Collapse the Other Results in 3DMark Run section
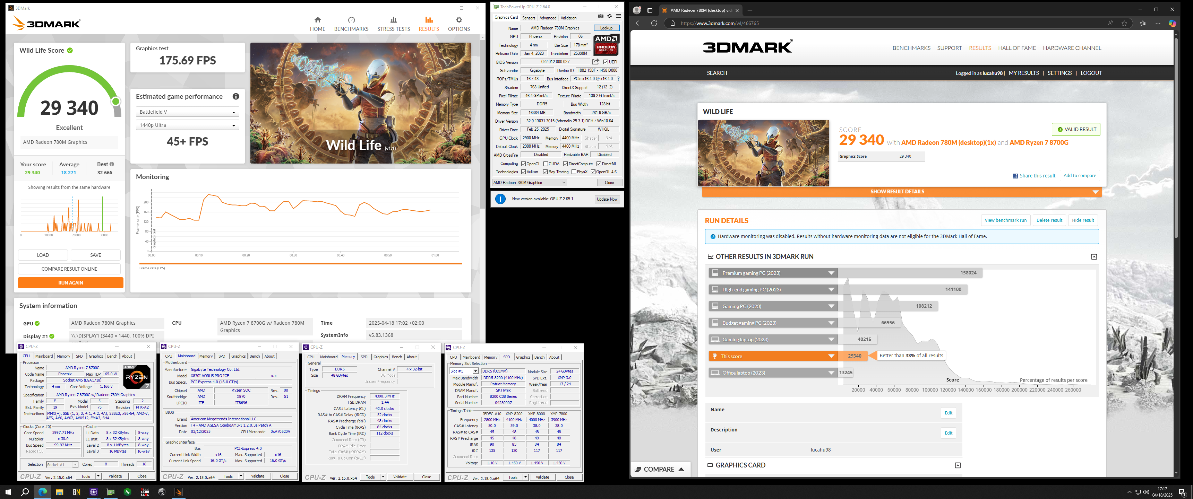Image resolution: width=1193 pixels, height=499 pixels. 1094,257
